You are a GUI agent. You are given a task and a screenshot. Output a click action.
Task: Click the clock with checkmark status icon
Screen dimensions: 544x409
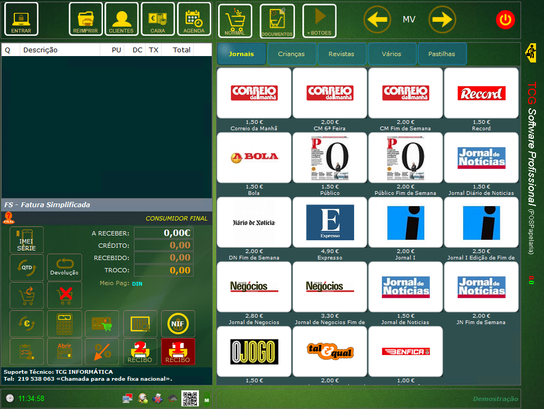point(142,398)
